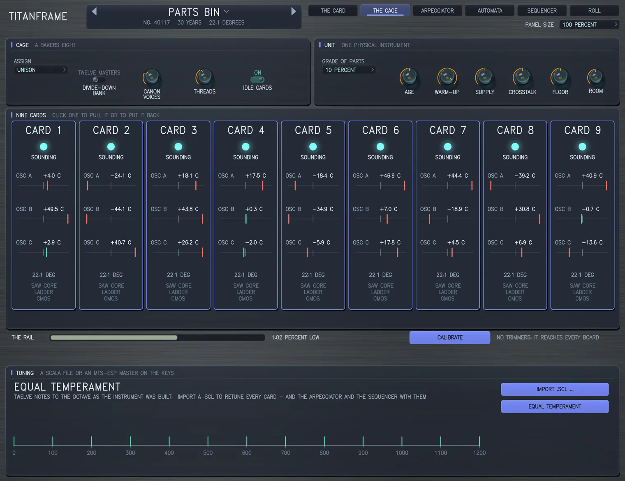Viewport: 625px width, 481px height.
Task: Click the 1200 cents tuning marker
Action: 479,442
